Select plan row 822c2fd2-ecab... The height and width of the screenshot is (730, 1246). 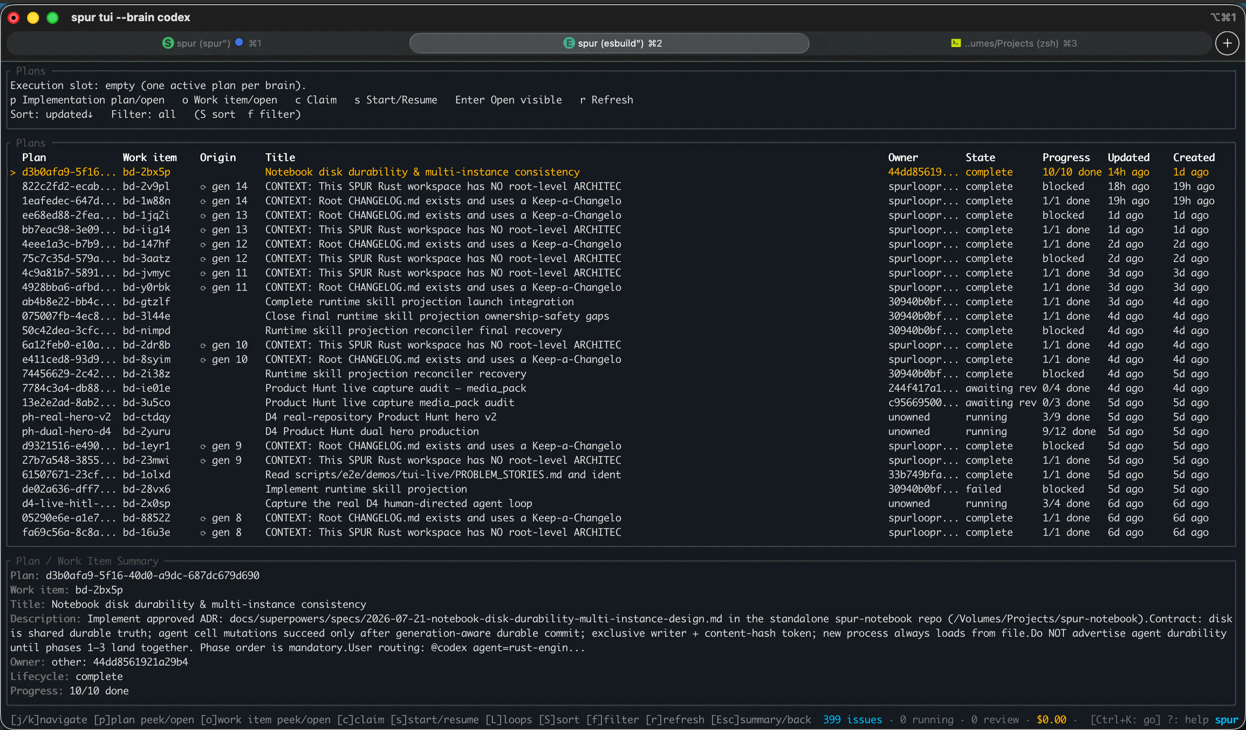pos(621,187)
